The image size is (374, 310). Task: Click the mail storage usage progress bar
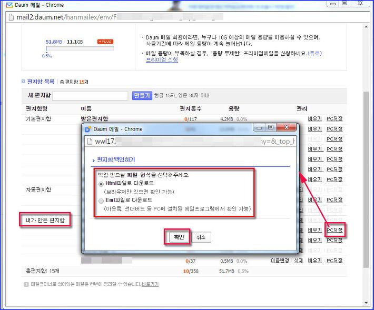pyautogui.click(x=80, y=48)
